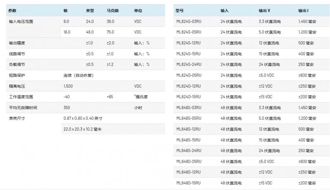Select 48 伏直流电 in the ML648S-24RU row
Screen dimensions: 330x190
(231, 151)
